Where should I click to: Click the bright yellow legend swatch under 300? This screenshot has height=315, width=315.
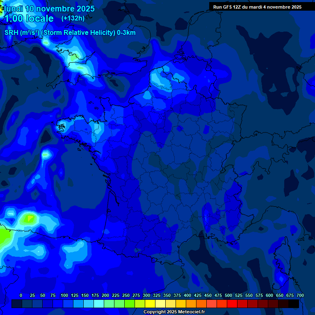pyautogui.click(x=150, y=304)
